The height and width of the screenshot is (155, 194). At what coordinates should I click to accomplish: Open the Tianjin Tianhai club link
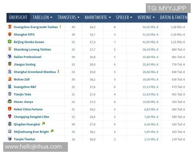[x=24, y=139]
